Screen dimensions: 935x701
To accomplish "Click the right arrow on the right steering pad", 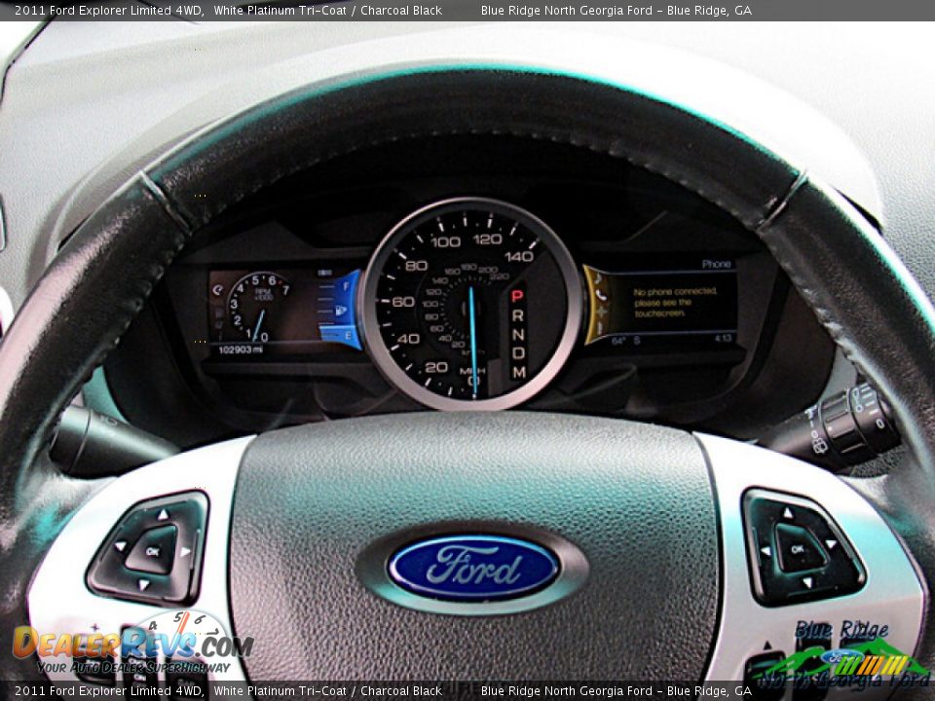I will tap(830, 543).
